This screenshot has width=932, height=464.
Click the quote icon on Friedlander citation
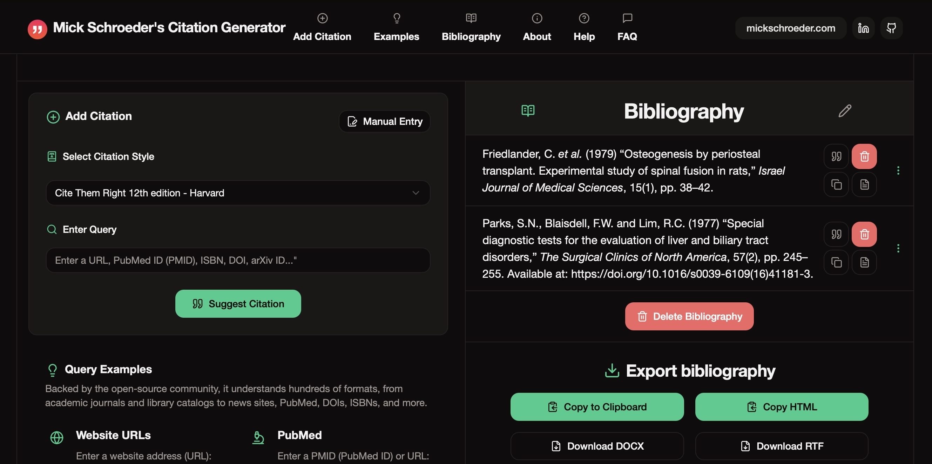(836, 156)
